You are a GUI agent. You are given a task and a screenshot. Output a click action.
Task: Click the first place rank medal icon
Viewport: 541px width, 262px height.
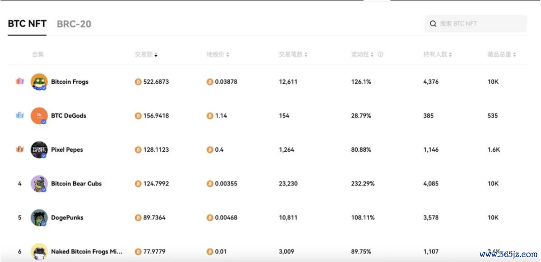20,81
